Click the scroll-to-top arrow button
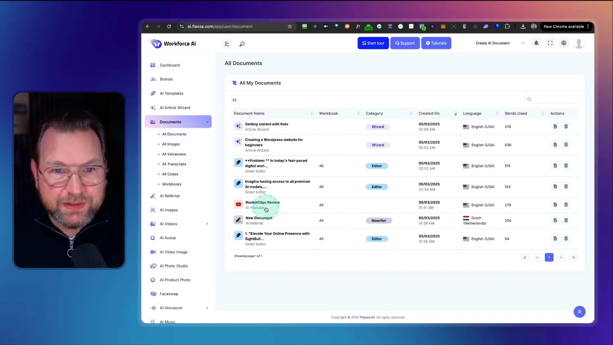The width and height of the screenshot is (613, 345). click(x=579, y=312)
